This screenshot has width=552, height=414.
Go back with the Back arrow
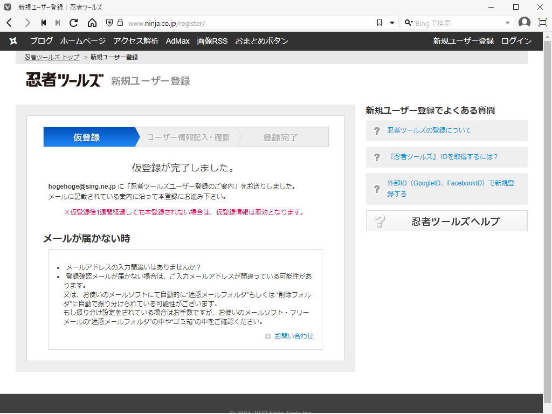pos(10,23)
